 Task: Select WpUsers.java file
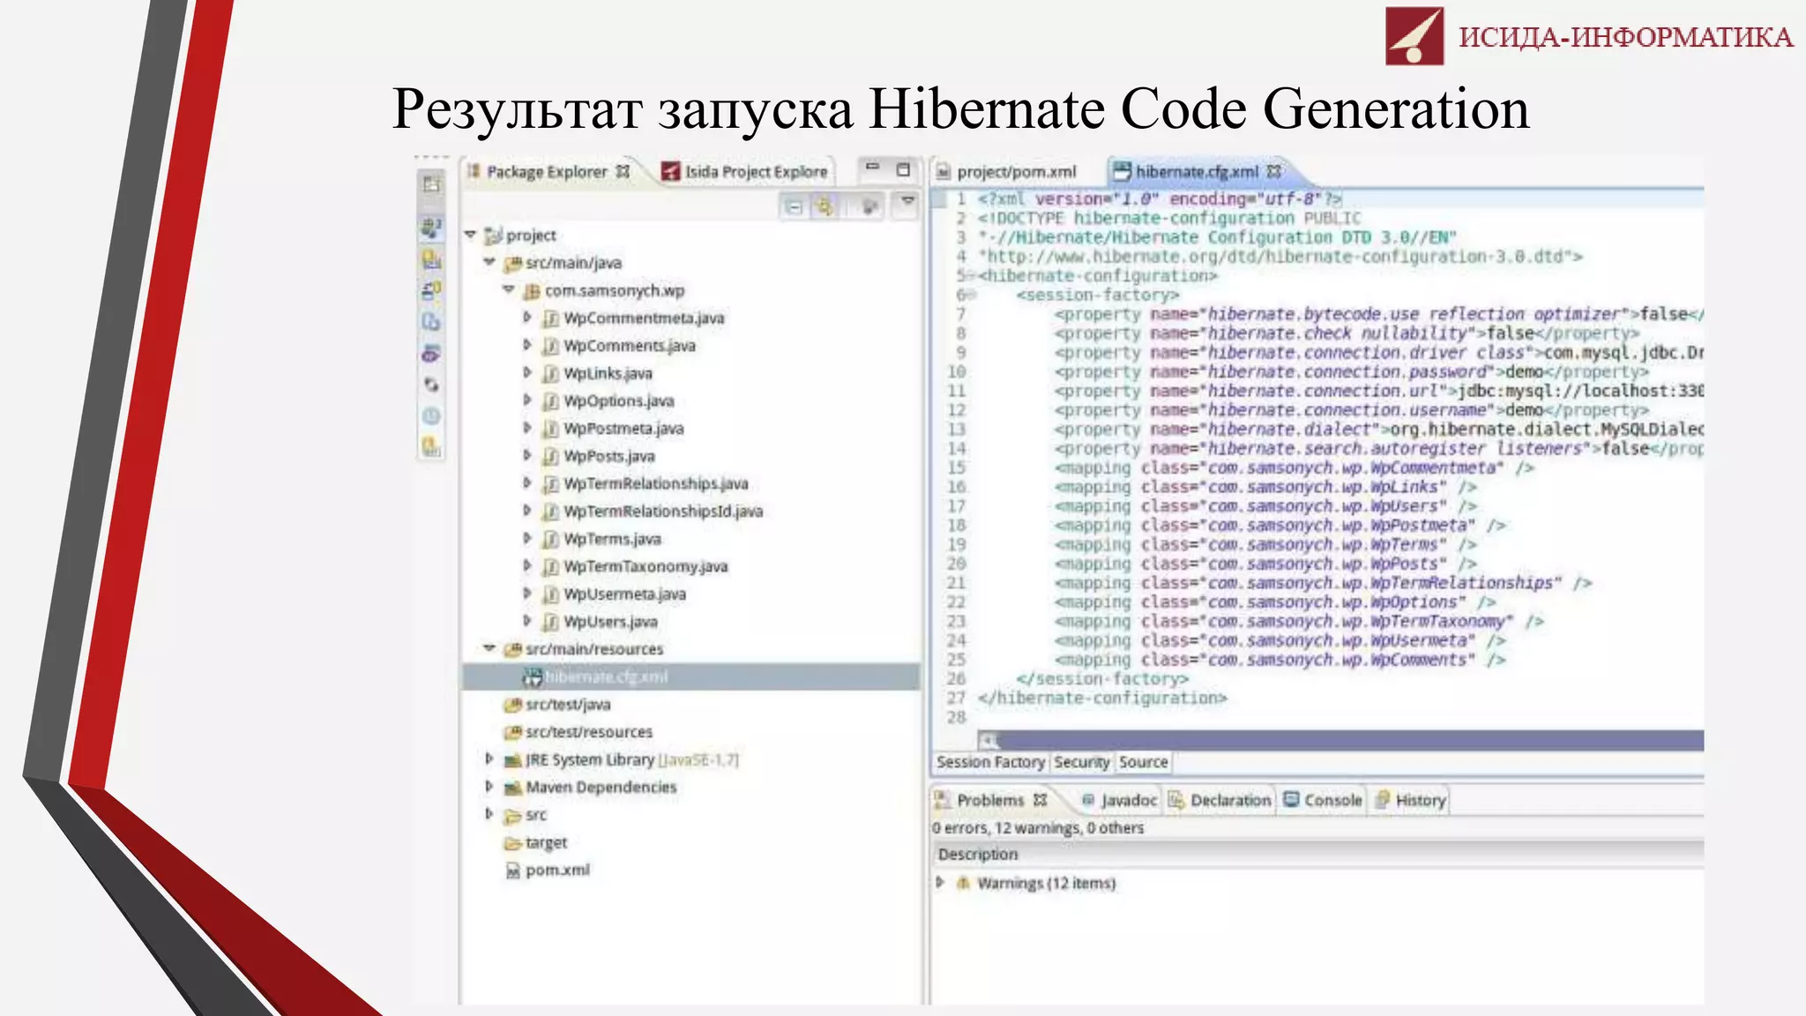point(610,622)
